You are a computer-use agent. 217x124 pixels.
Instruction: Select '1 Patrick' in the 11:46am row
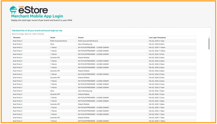(x=53, y=48)
